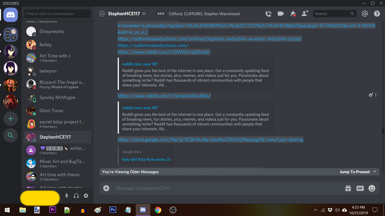Open File Explorer from taskbar

[23, 210]
